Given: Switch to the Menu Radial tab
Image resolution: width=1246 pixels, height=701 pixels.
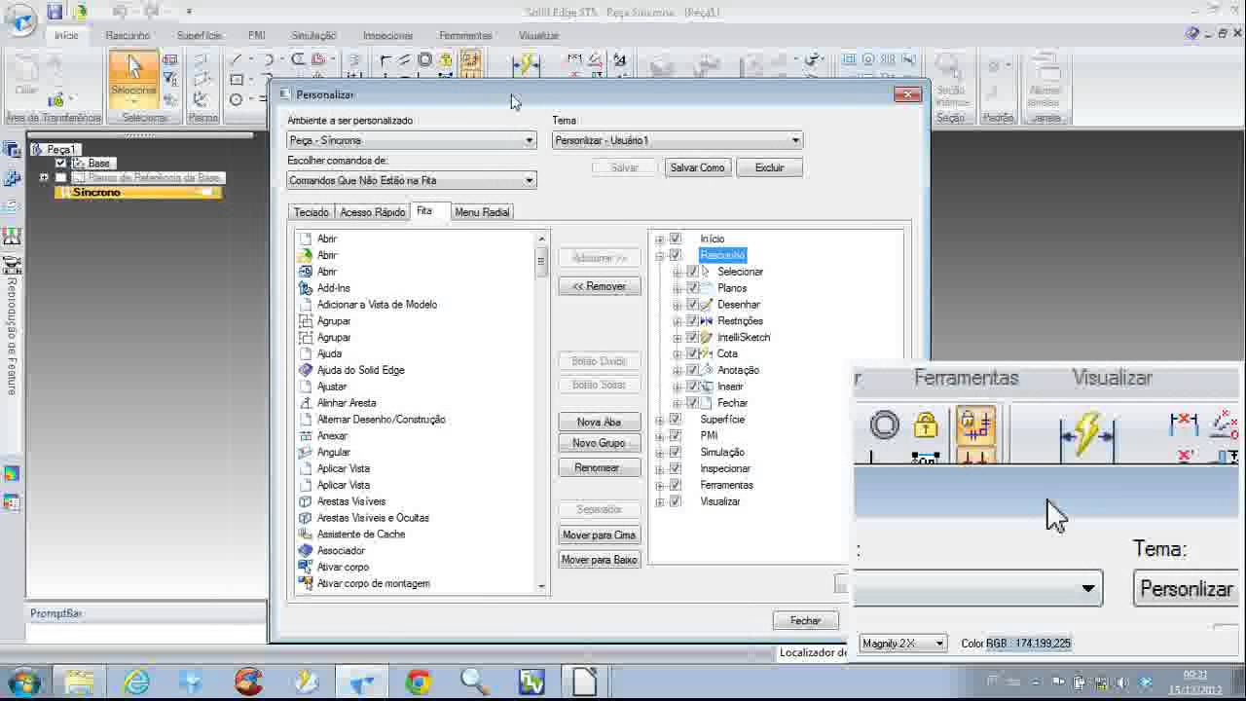Looking at the screenshot, I should [x=482, y=212].
